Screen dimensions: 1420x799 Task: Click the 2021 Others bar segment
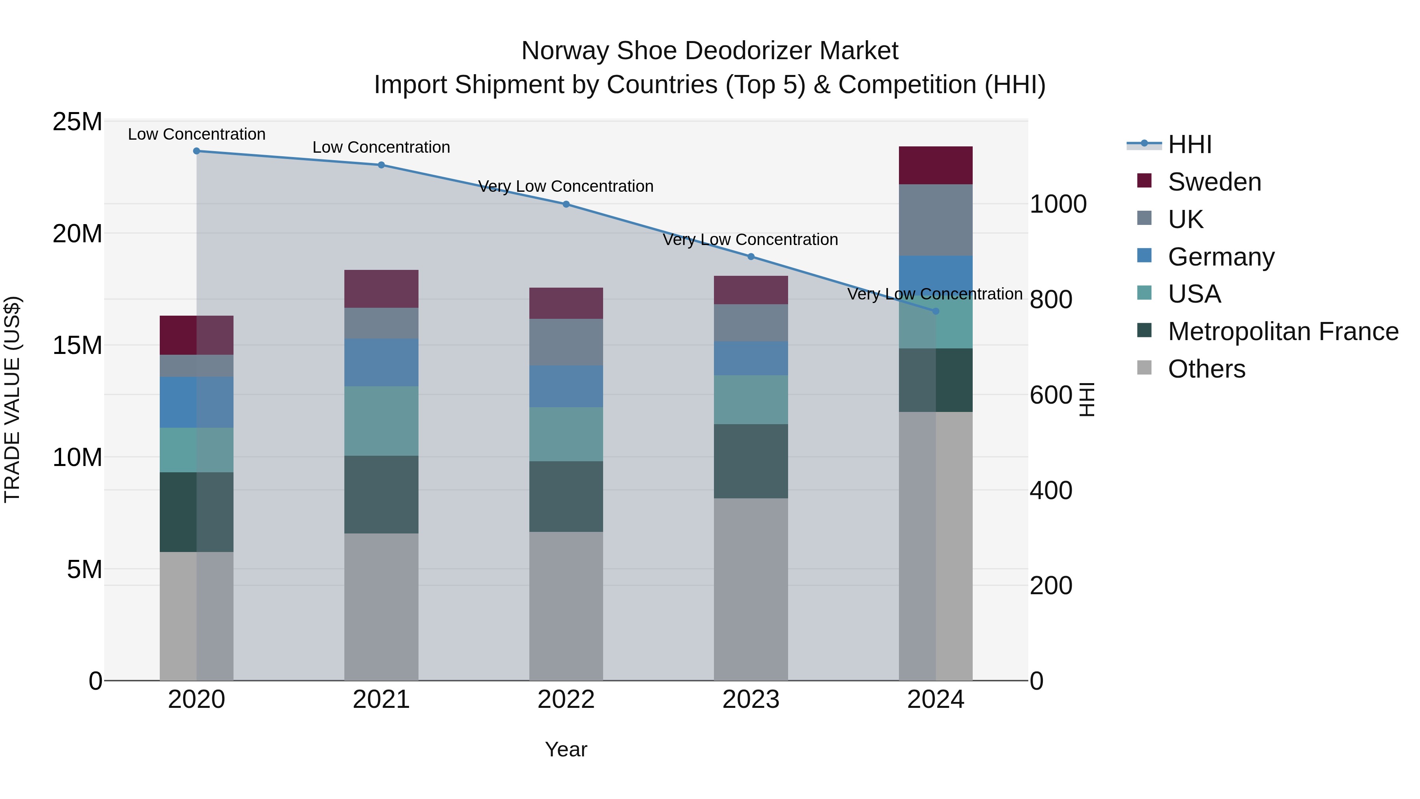pyautogui.click(x=381, y=606)
